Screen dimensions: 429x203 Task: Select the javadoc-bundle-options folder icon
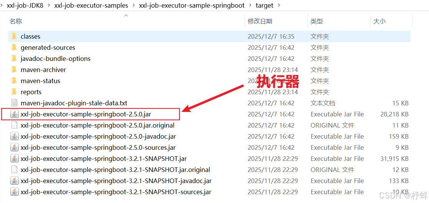click(14, 59)
